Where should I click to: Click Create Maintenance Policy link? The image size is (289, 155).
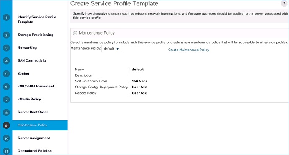click(x=188, y=50)
